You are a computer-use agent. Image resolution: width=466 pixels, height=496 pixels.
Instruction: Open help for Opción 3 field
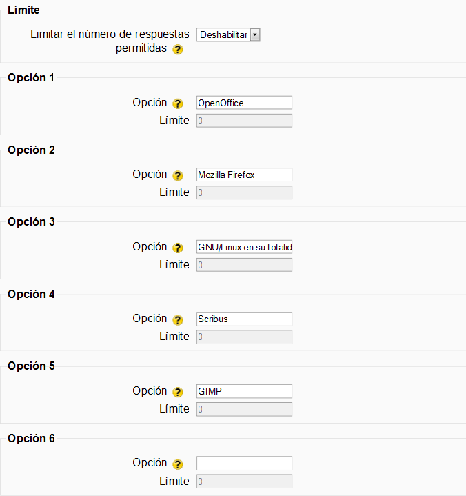click(x=178, y=248)
